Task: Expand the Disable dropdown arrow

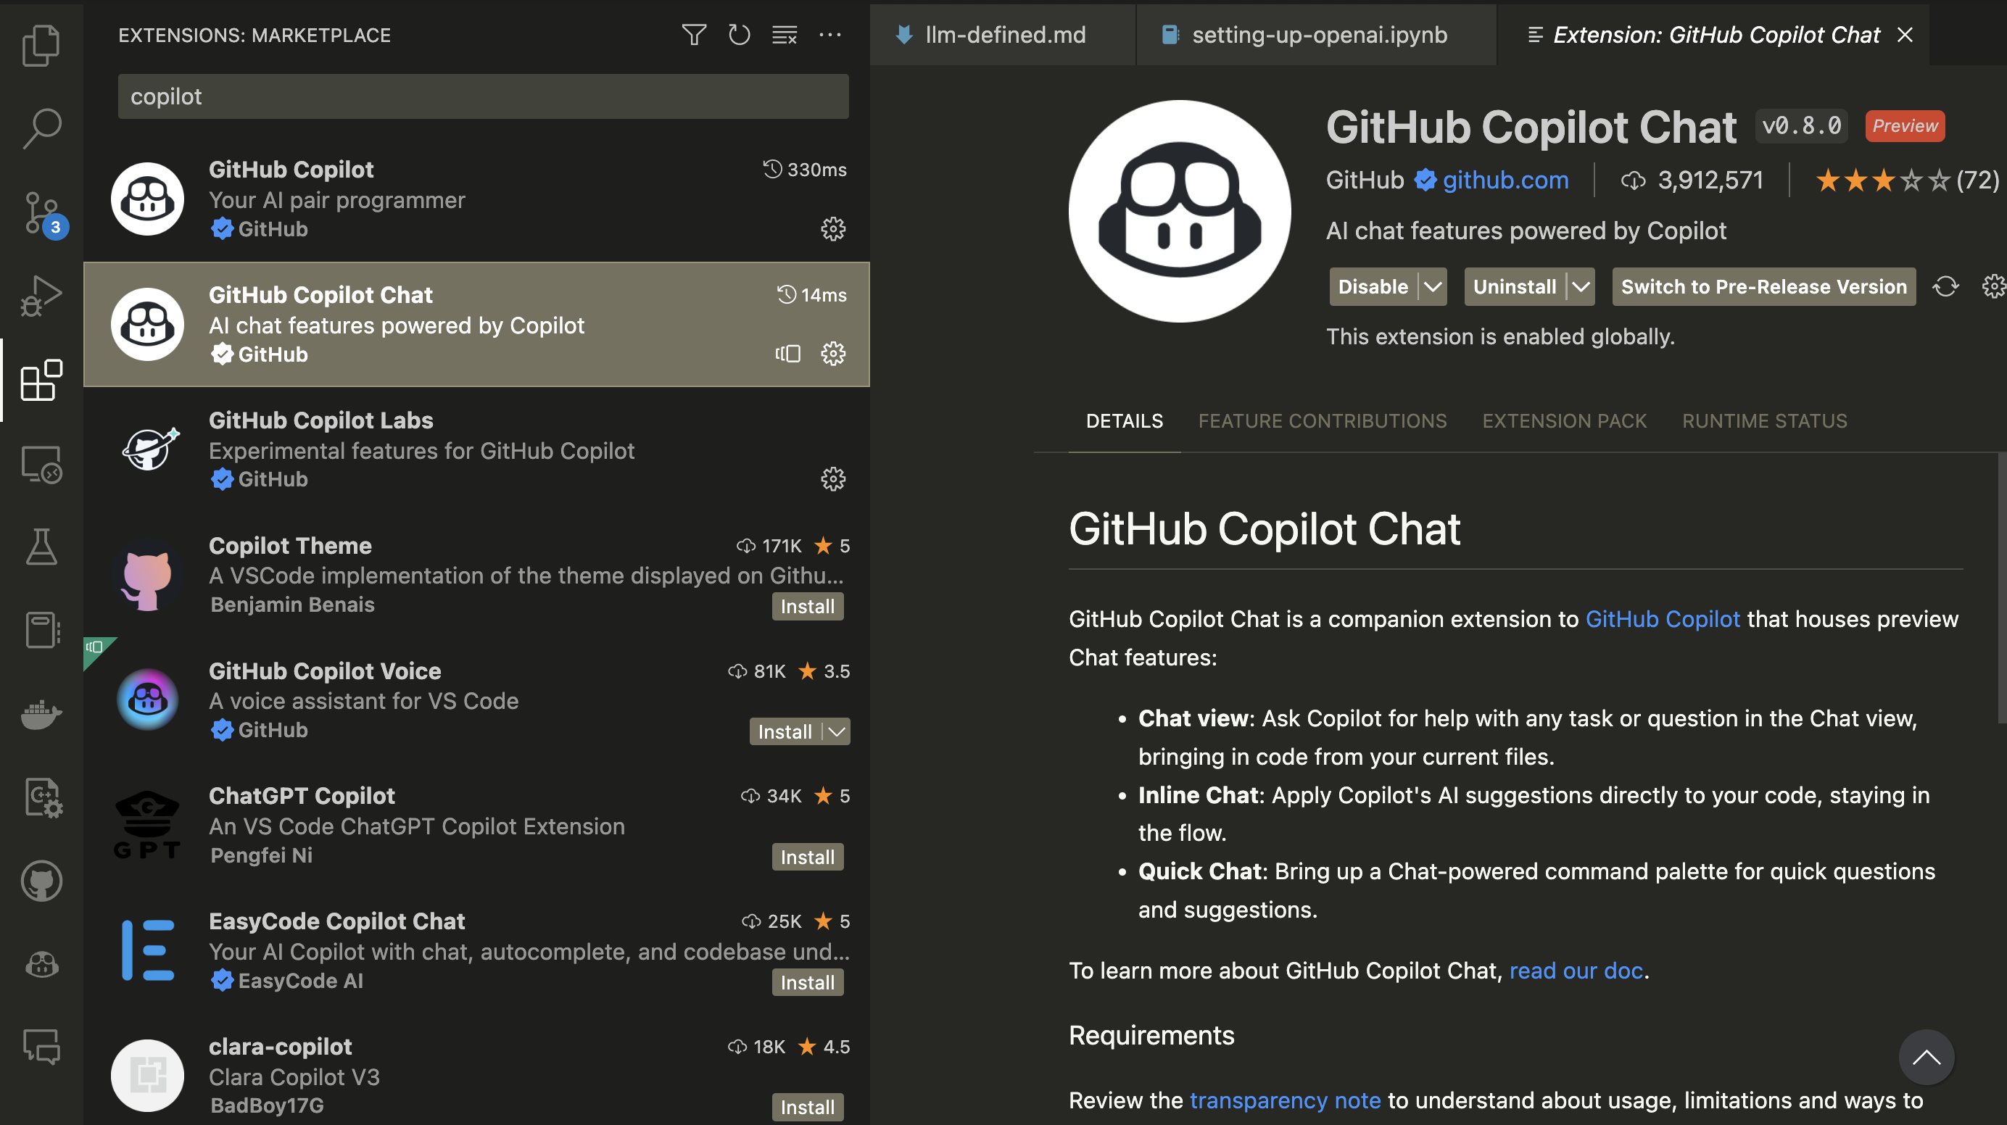Action: [x=1432, y=287]
